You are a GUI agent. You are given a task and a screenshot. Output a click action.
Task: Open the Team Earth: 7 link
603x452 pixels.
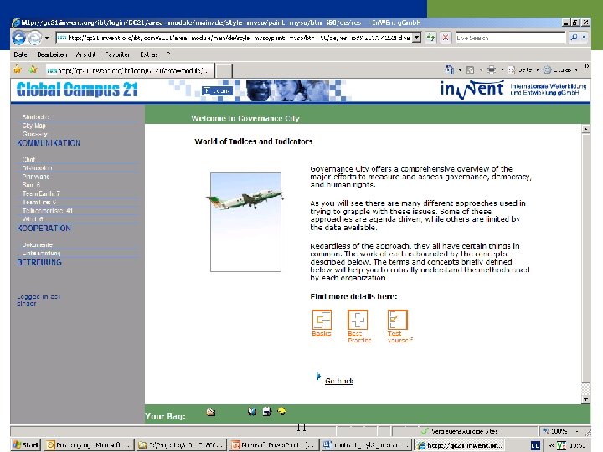41,193
